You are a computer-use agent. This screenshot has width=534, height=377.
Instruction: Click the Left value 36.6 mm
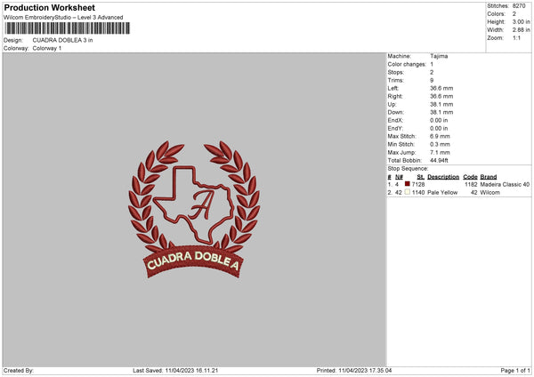[x=441, y=88]
